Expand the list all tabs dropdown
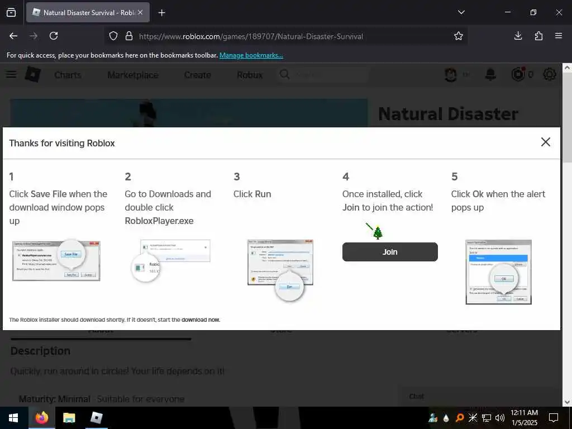Screen dimensions: 572x429 point(461,12)
